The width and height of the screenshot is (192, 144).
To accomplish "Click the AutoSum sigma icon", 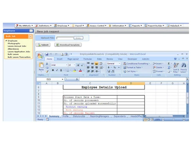I will (169, 63).
